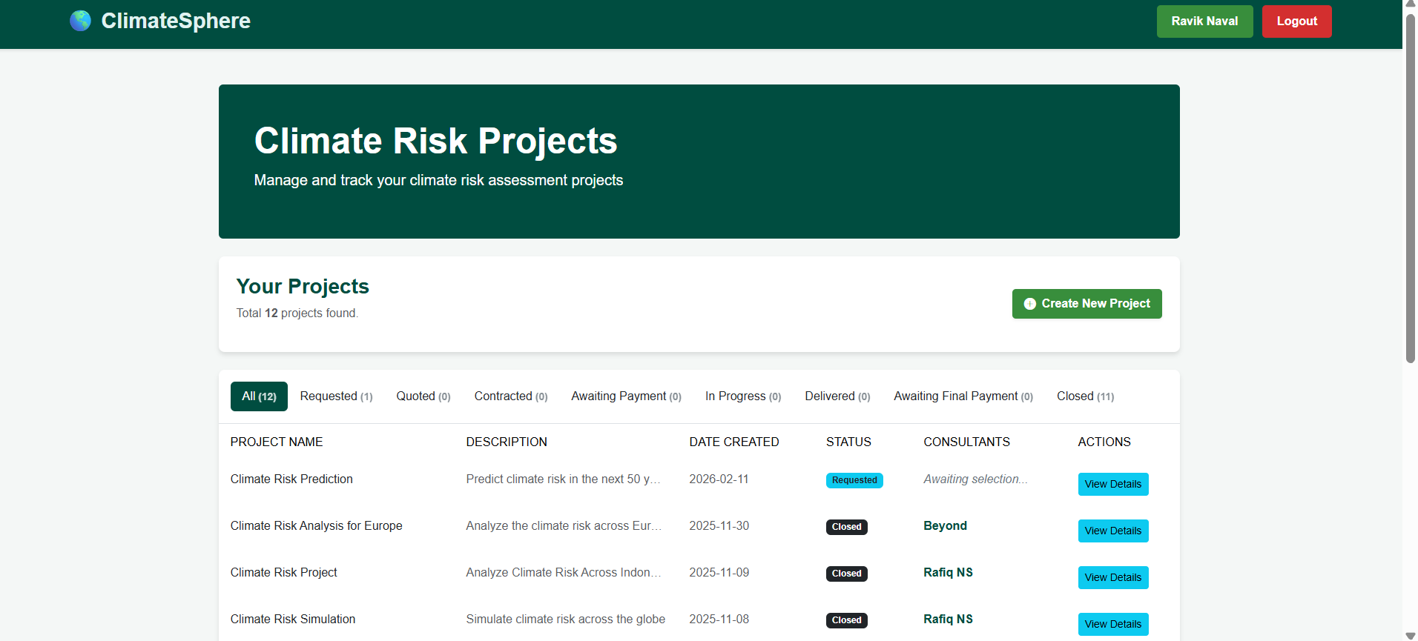The height and width of the screenshot is (641, 1418).
Task: Show the Closed projects tab
Action: click(1084, 396)
